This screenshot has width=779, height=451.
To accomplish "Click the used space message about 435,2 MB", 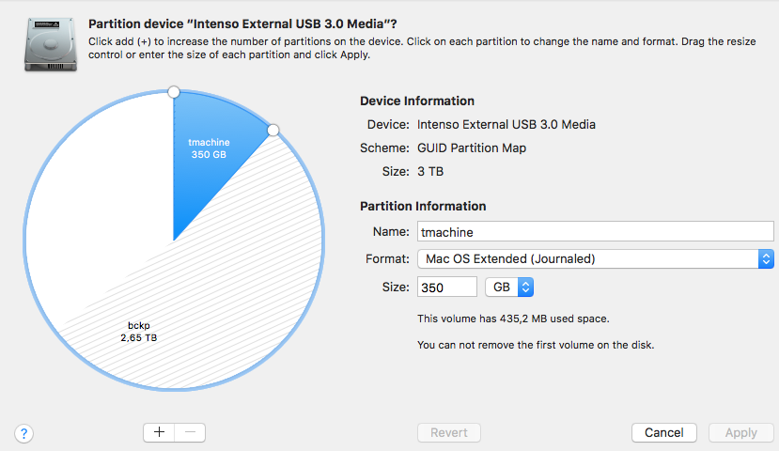I will click(513, 319).
